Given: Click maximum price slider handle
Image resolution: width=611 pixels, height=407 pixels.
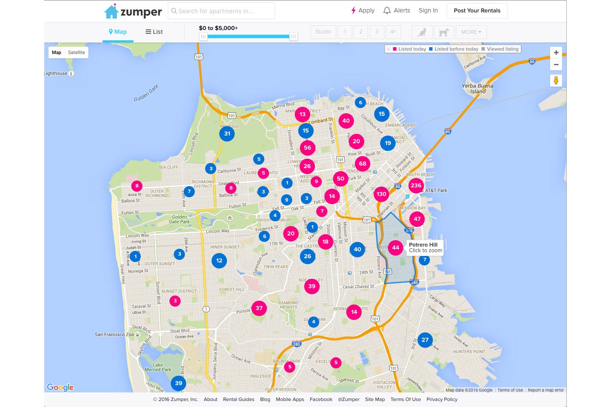Looking at the screenshot, I should (293, 36).
